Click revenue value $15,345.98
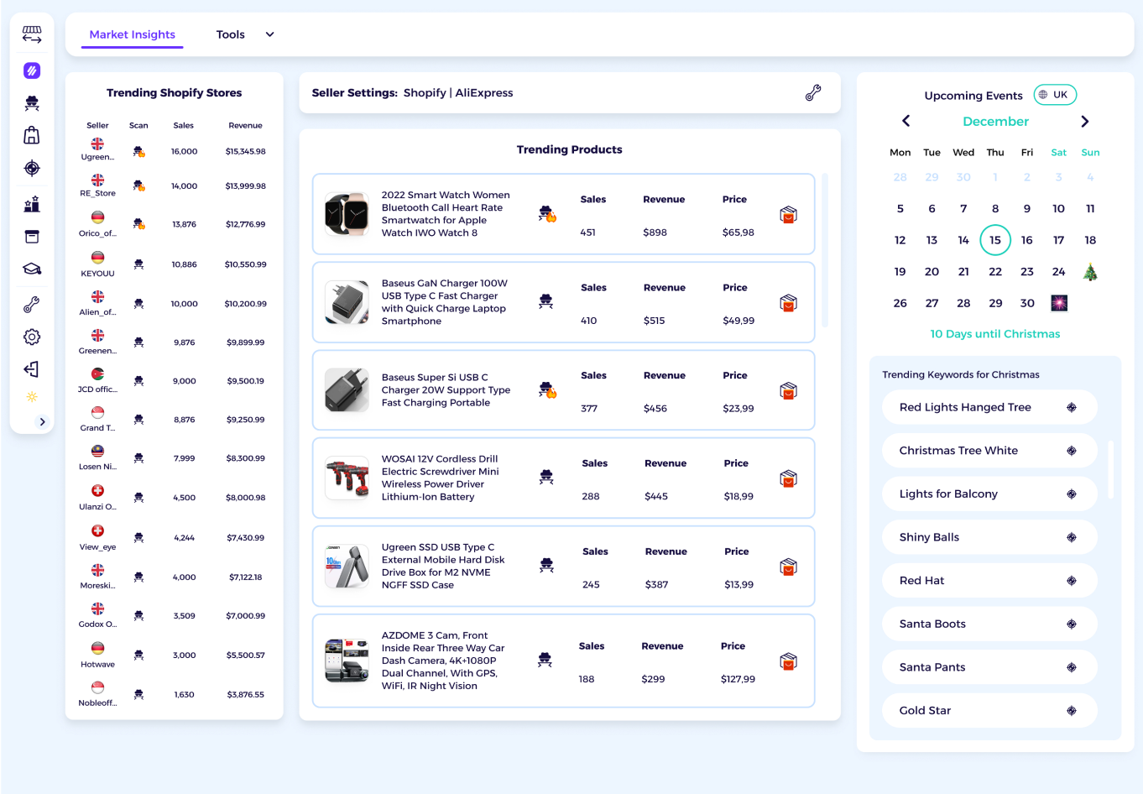Image resolution: width=1143 pixels, height=794 pixels. 245,152
